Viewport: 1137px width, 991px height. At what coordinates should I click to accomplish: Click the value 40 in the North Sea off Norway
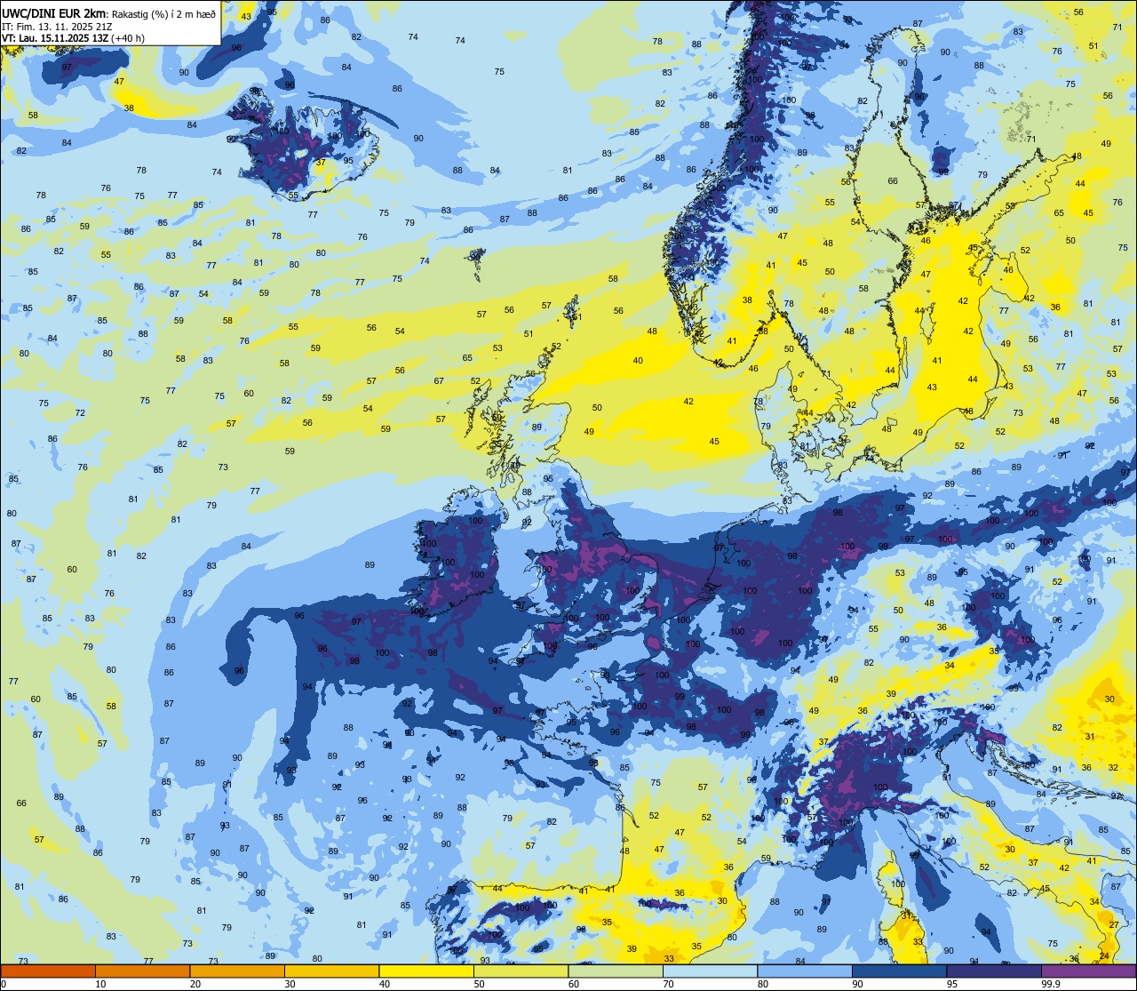click(x=638, y=360)
